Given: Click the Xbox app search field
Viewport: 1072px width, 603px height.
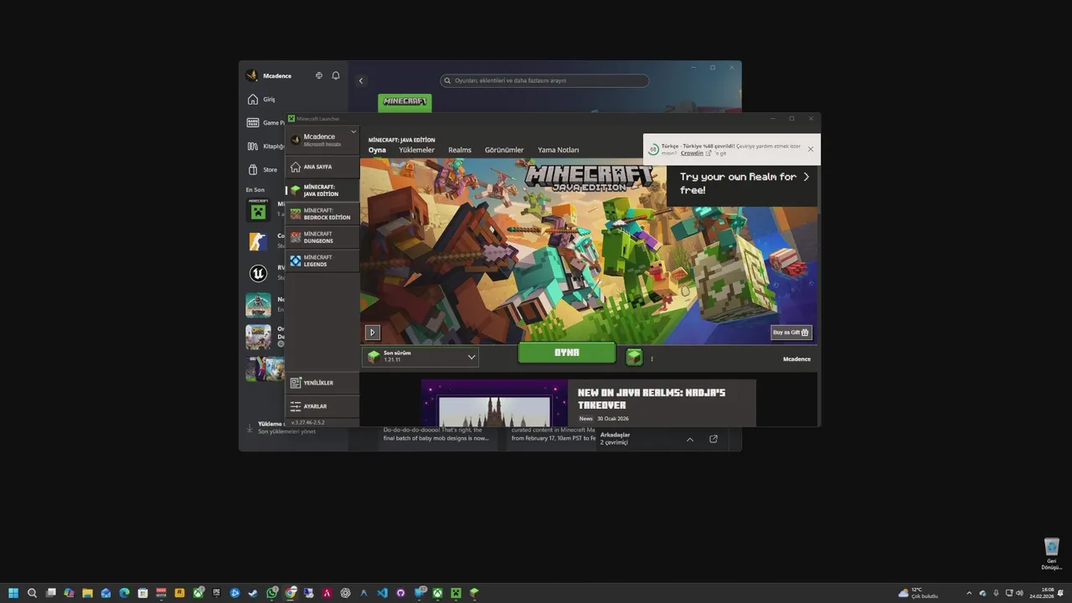Looking at the screenshot, I should pos(544,80).
